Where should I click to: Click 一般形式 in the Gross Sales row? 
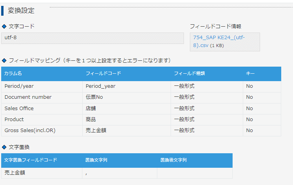click(184, 130)
